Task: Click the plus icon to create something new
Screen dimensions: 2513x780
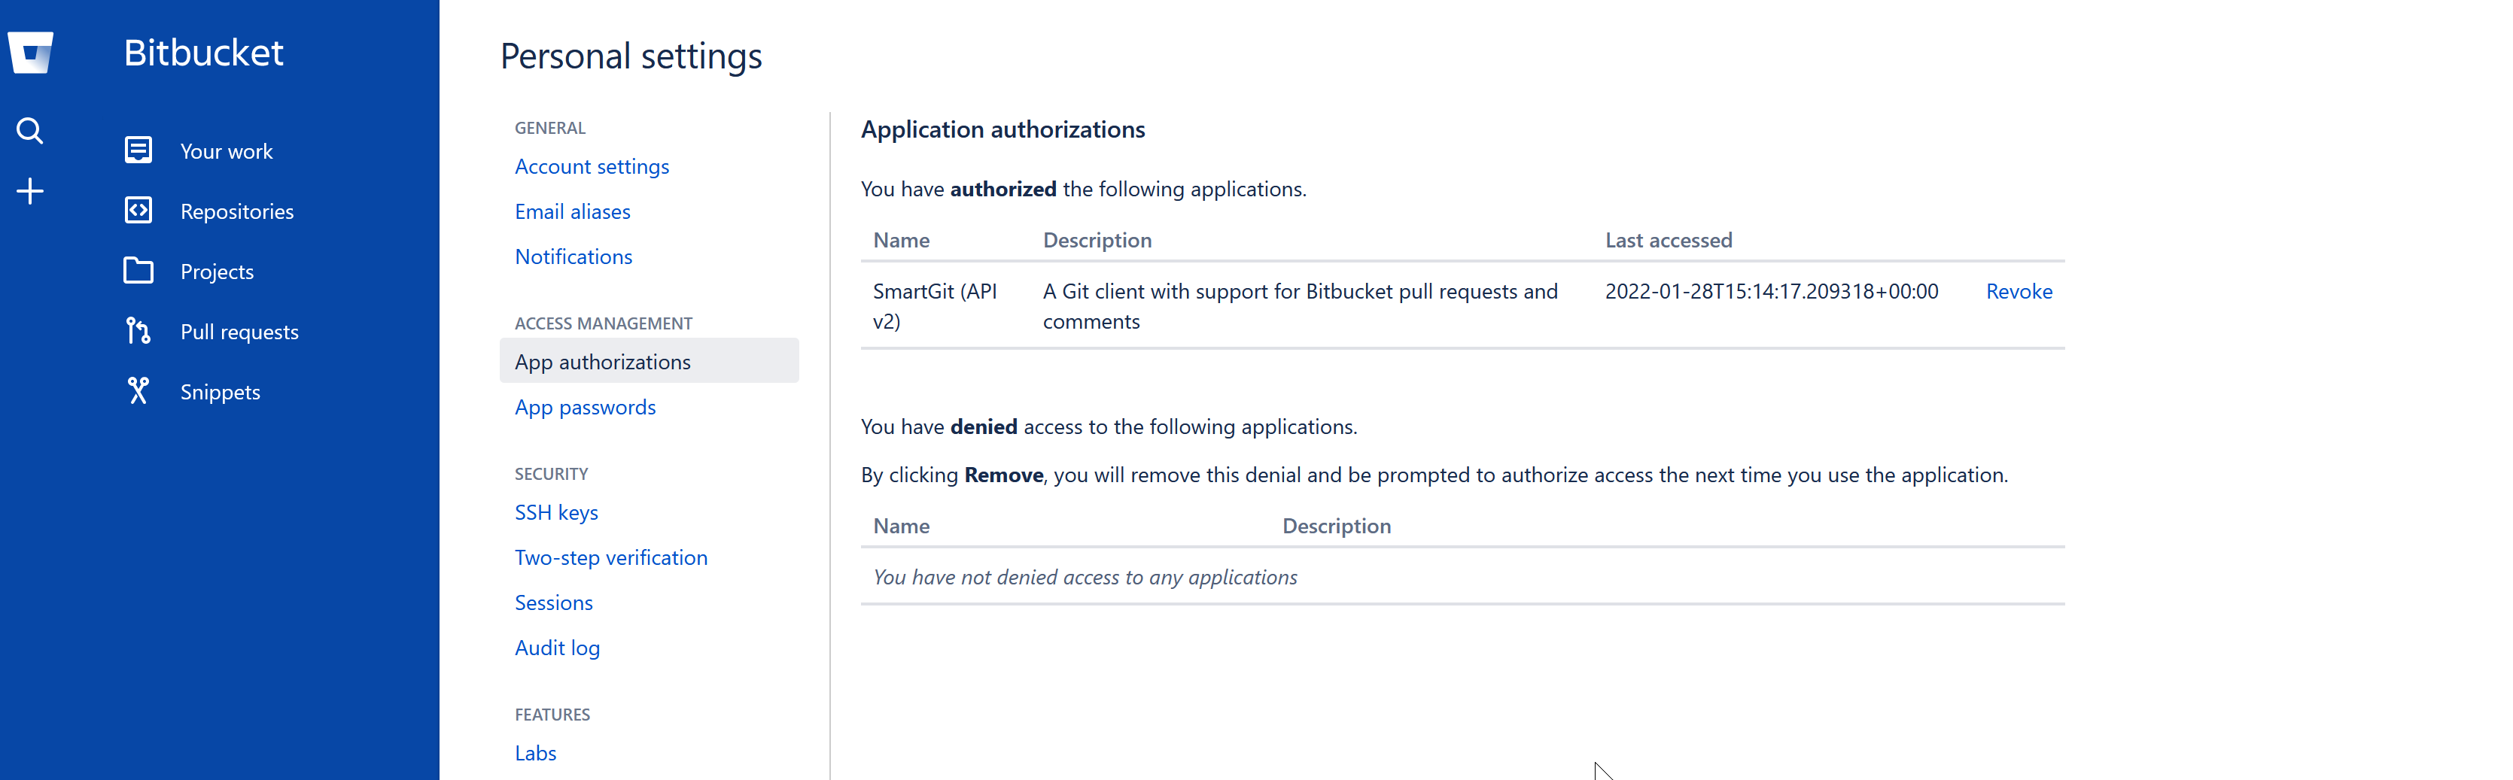Action: (30, 190)
